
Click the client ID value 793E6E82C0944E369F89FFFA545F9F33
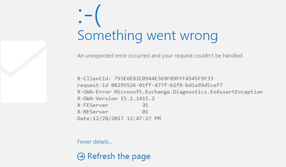tap(164, 78)
